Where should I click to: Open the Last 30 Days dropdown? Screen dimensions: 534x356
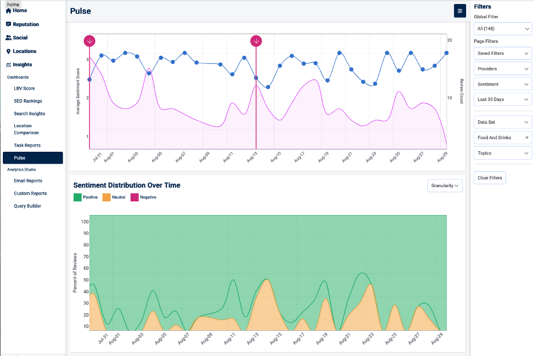coord(503,99)
